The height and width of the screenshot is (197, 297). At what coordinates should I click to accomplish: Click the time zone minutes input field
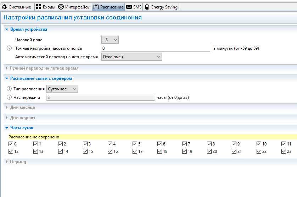click(x=156, y=48)
